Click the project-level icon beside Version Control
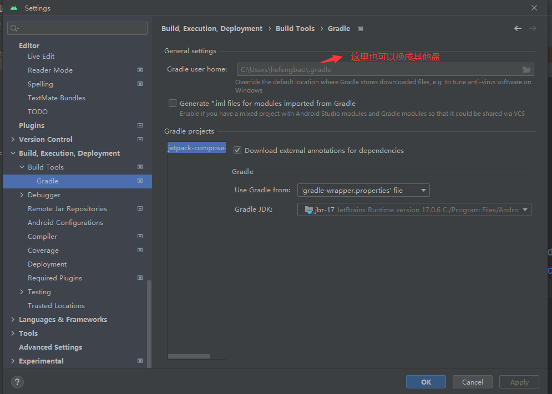552x394 pixels. pos(140,139)
